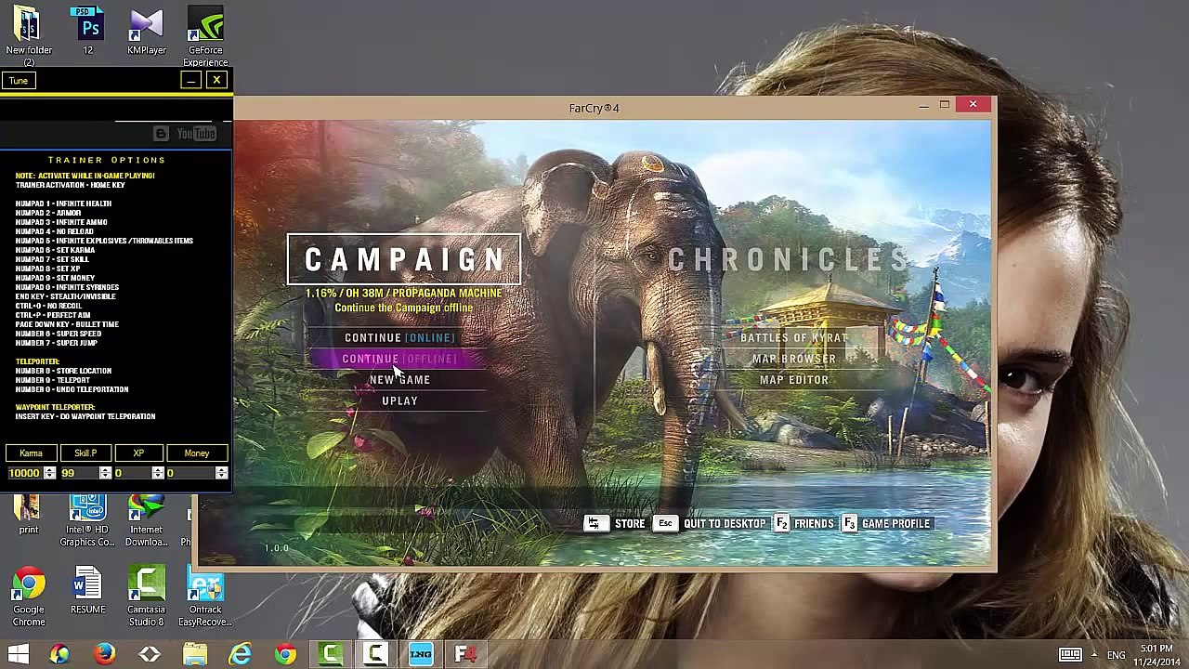Click QUIT TO DESKTOP in the game footer

pyautogui.click(x=725, y=524)
